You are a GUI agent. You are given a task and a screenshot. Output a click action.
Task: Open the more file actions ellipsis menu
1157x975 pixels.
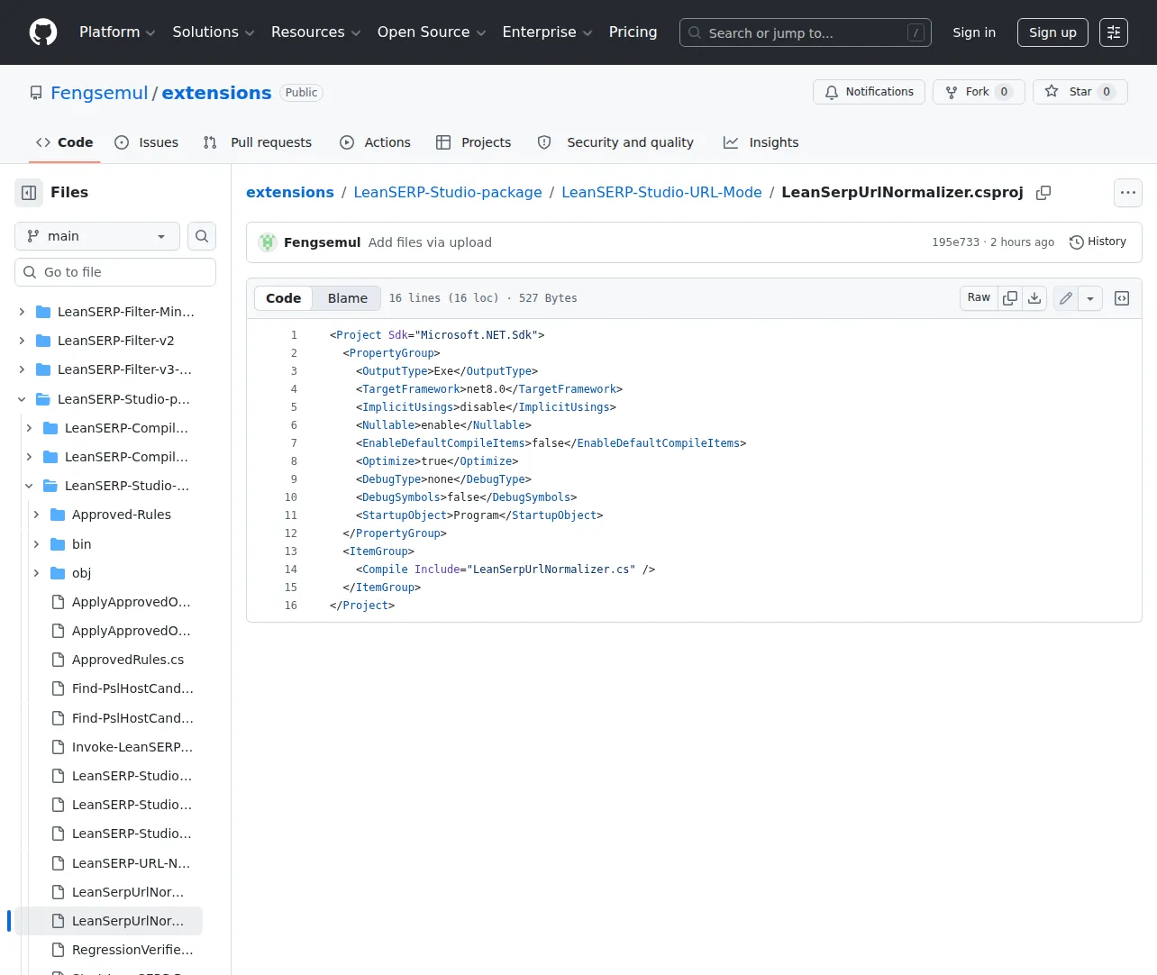pos(1128,193)
